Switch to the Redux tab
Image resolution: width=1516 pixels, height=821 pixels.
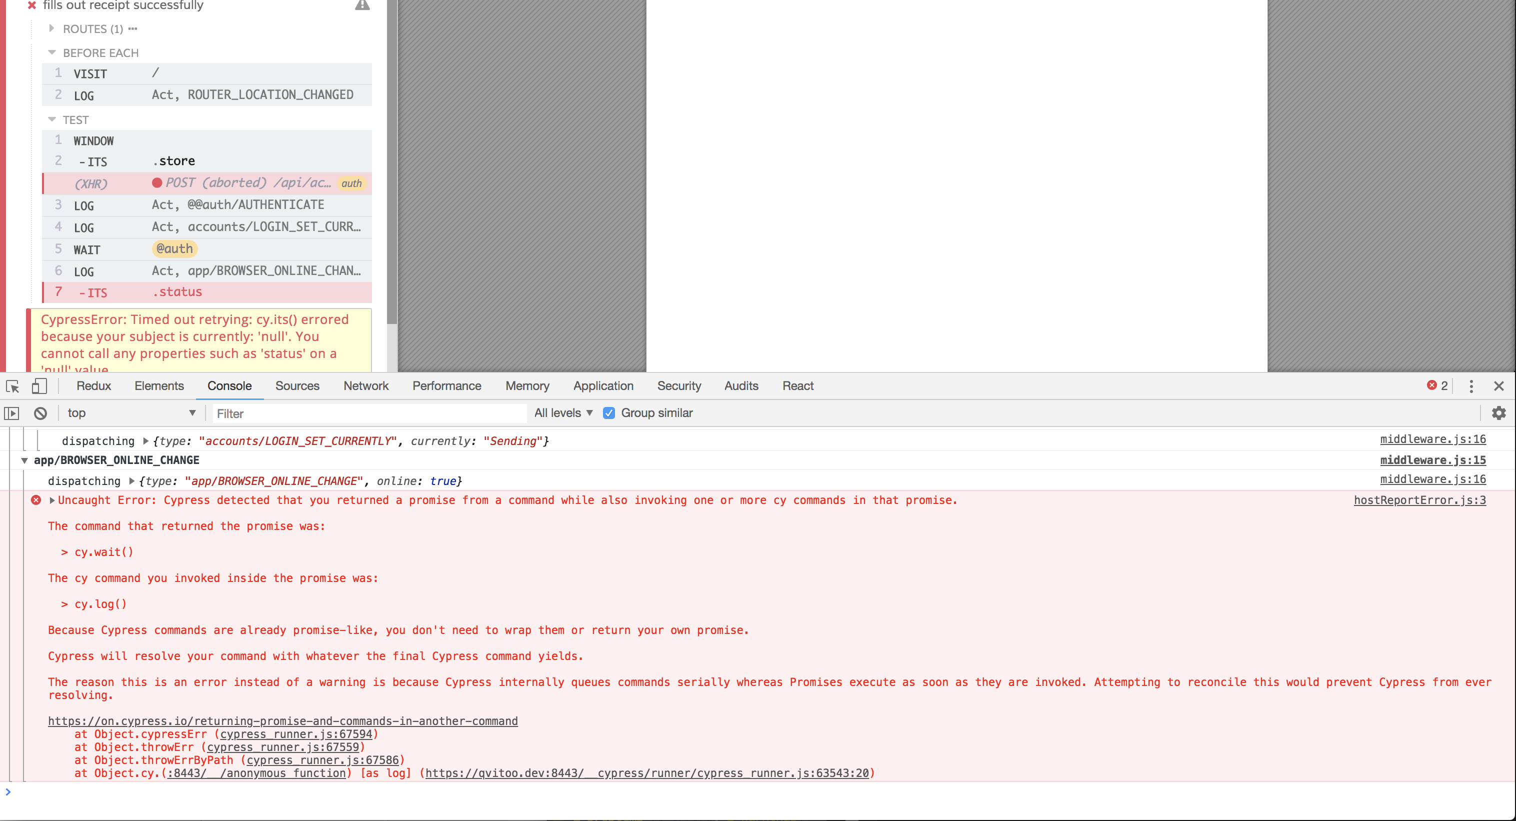pos(93,386)
